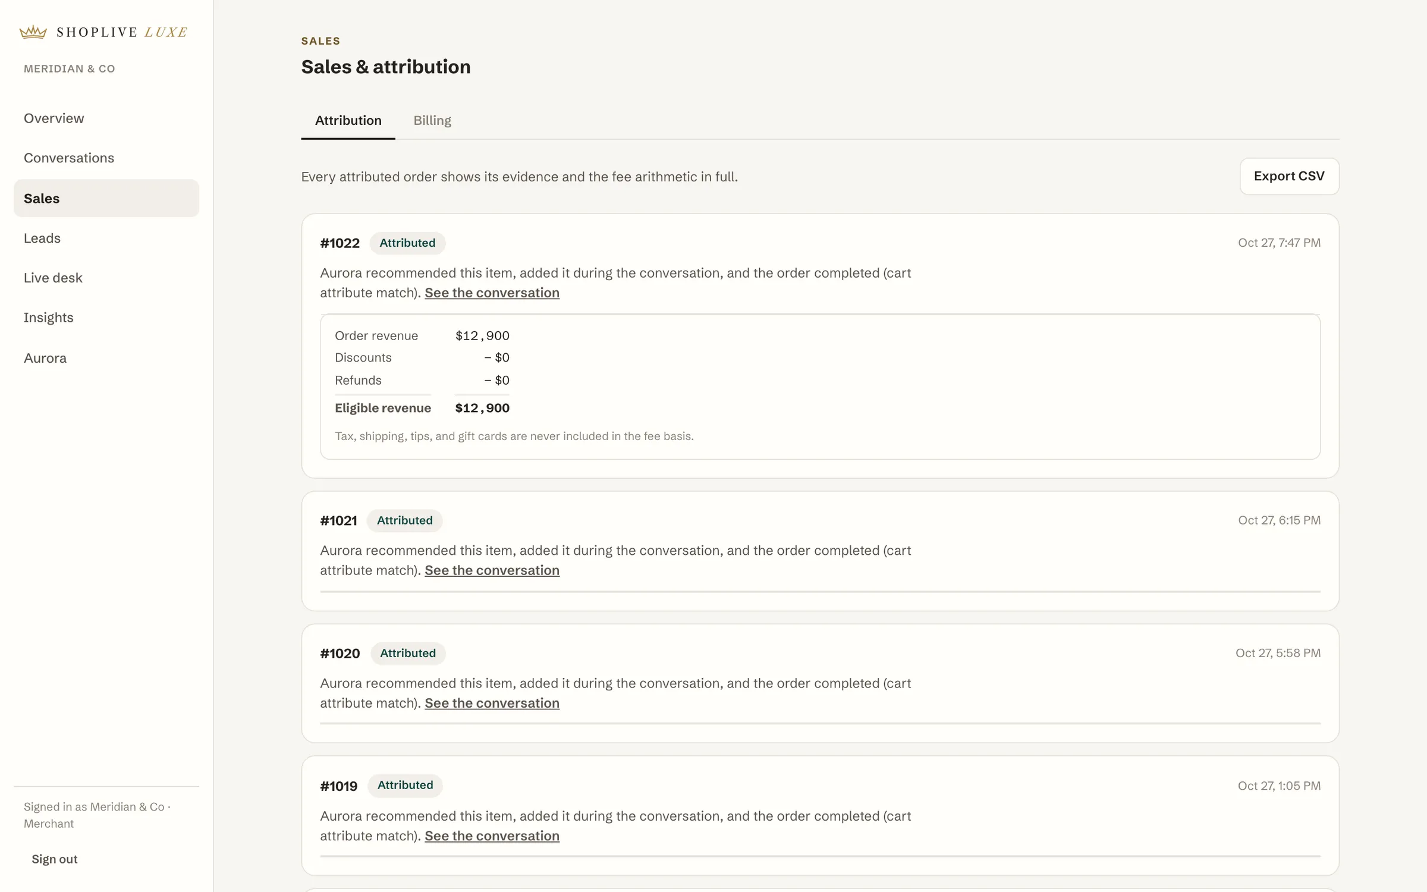Image resolution: width=1427 pixels, height=892 pixels.
Task: Click the crown logo icon
Action: point(33,32)
